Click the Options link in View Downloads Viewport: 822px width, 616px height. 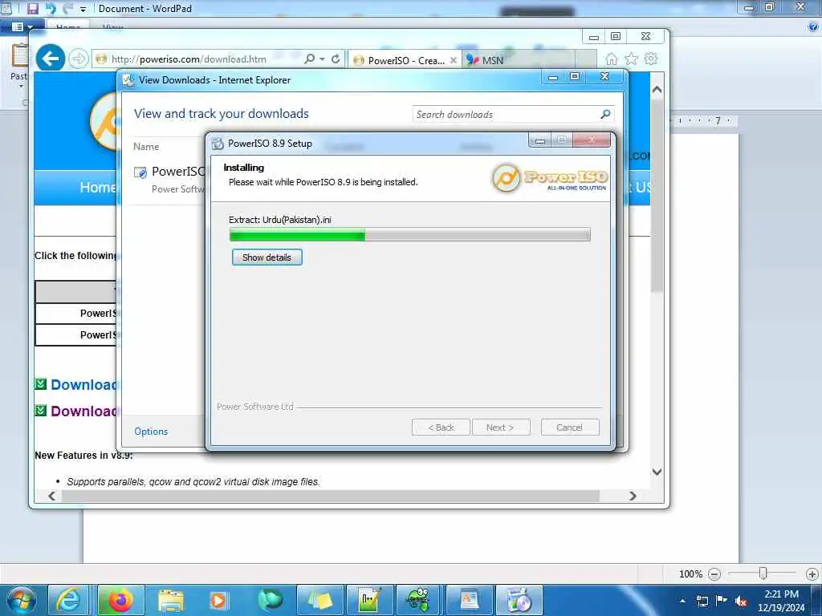click(151, 431)
